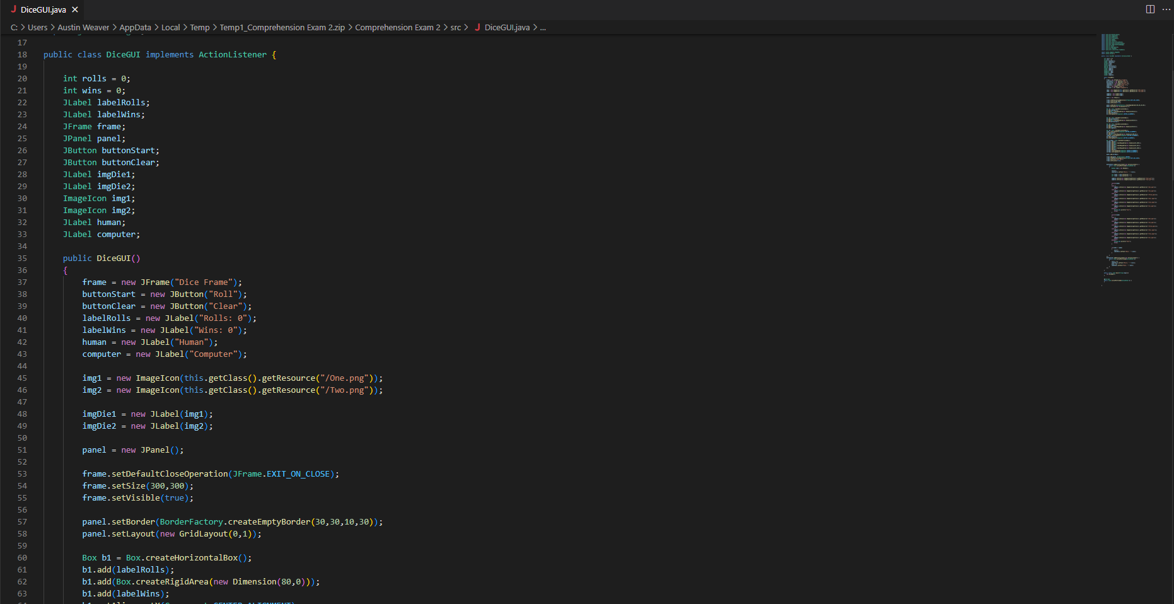The height and width of the screenshot is (604, 1174).
Task: Select the DiceGUI.java editor tab
Action: [x=42, y=9]
